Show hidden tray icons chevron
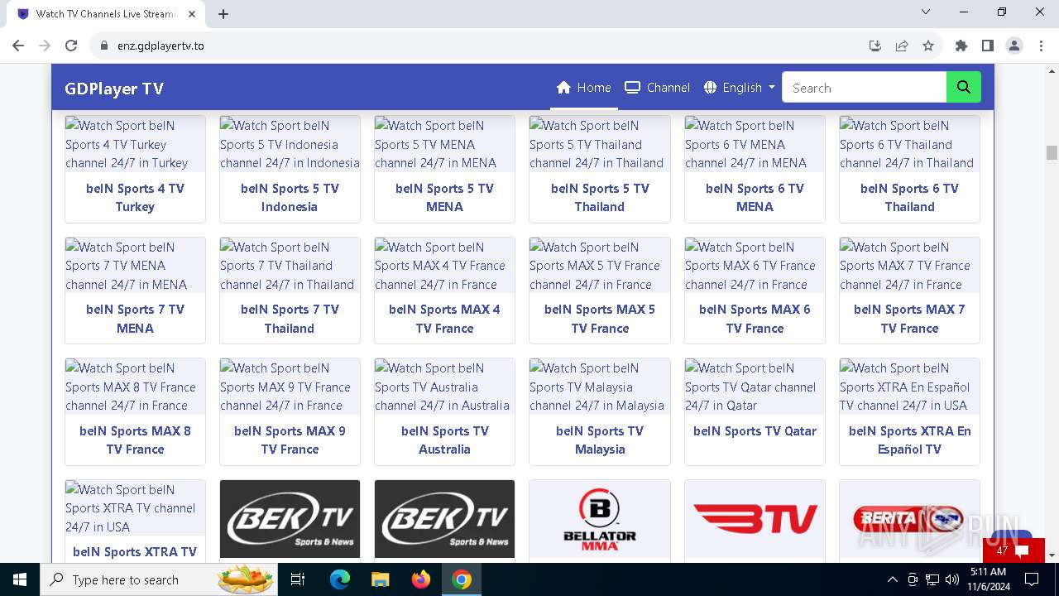 click(x=892, y=579)
